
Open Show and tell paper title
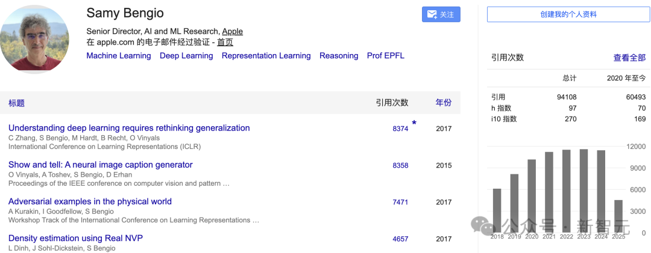(x=101, y=165)
